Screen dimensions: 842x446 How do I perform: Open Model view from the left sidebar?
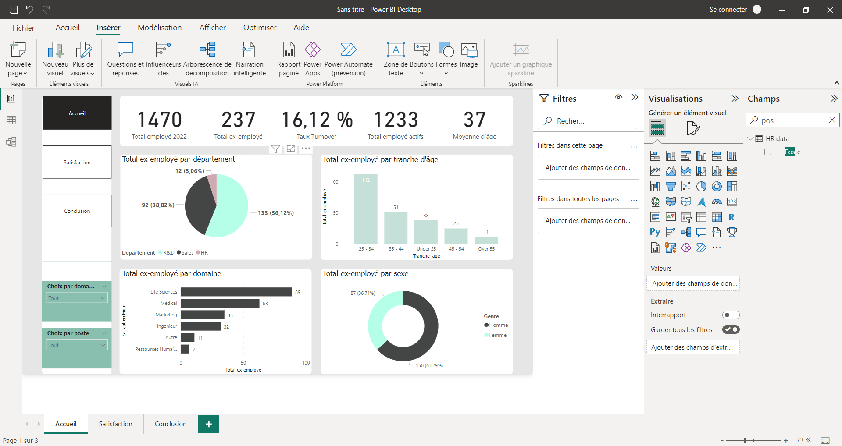11,142
